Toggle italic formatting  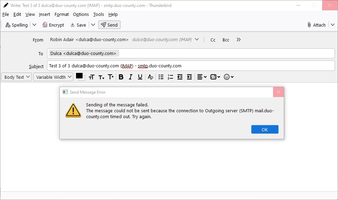[x=130, y=77]
